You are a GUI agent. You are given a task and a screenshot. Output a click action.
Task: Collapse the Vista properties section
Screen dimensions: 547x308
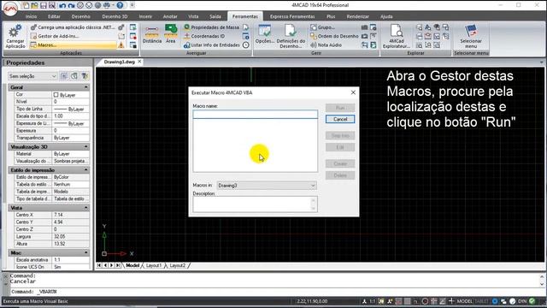pos(85,207)
